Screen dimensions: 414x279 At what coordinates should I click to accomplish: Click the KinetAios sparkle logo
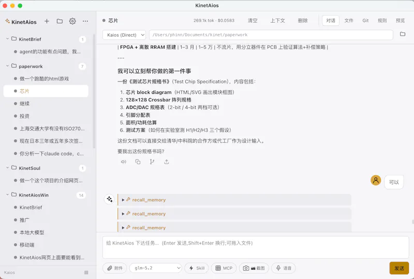tap(7, 21)
